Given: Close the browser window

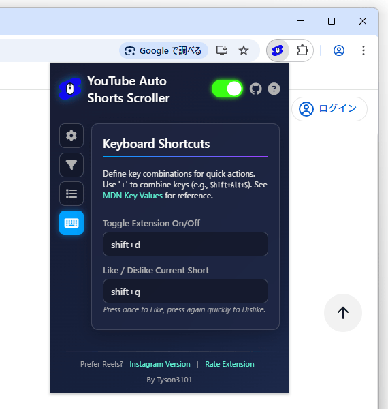Looking at the screenshot, I should pos(363,21).
